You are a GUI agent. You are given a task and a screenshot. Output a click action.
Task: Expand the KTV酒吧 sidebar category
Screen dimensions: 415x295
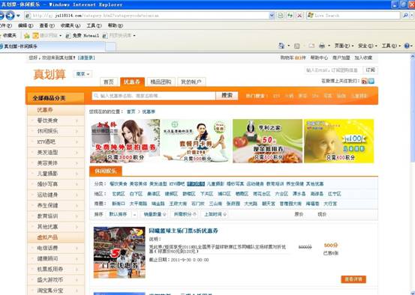(56, 142)
